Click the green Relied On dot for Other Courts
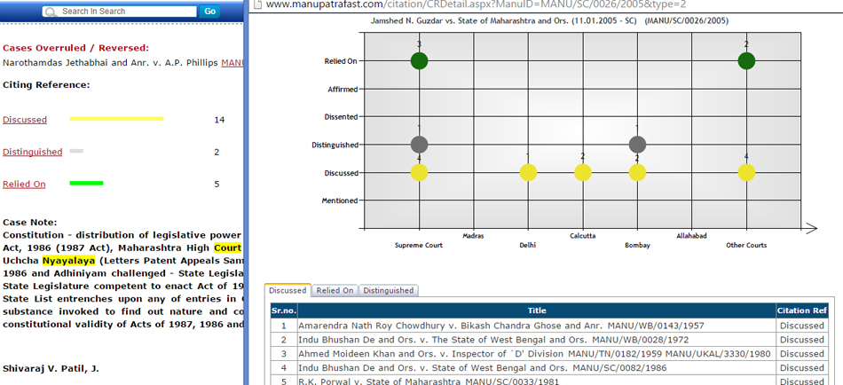 point(746,60)
